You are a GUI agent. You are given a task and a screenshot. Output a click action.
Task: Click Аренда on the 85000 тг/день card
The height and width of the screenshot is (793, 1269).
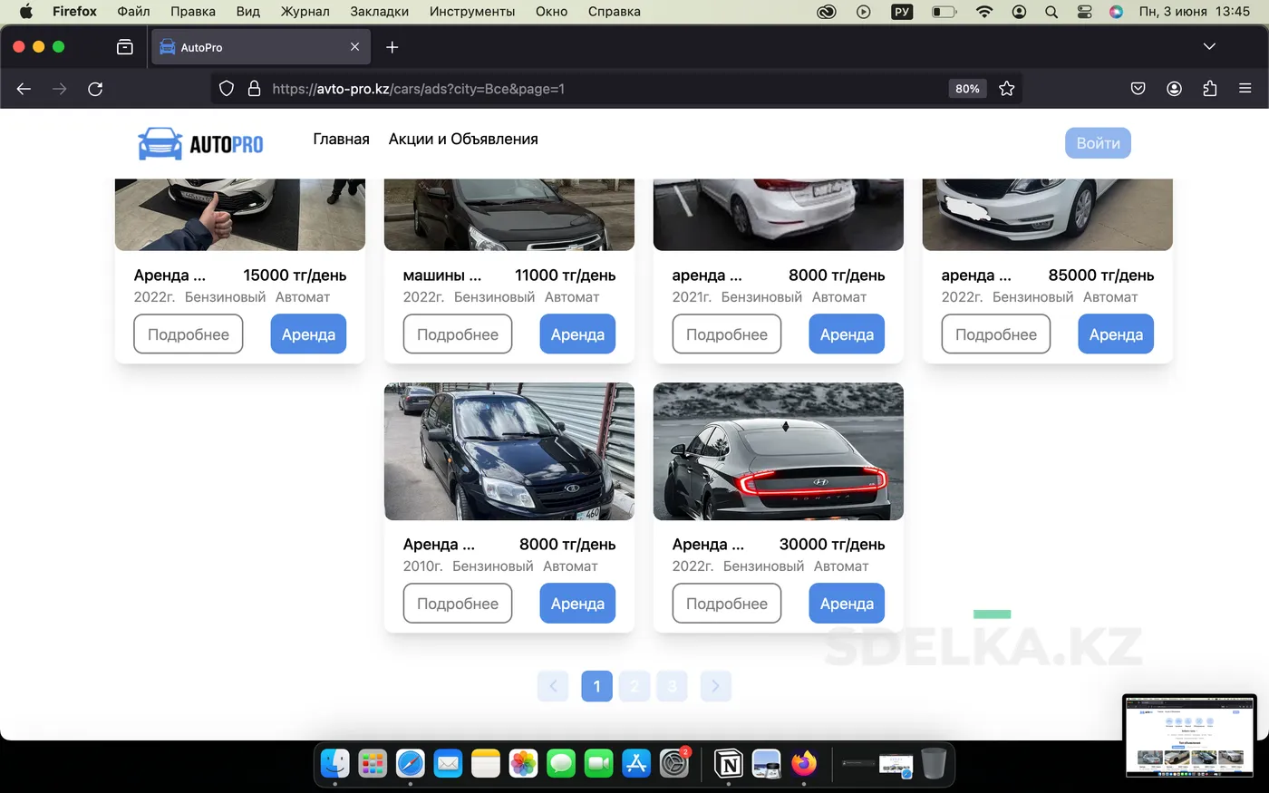click(1116, 334)
